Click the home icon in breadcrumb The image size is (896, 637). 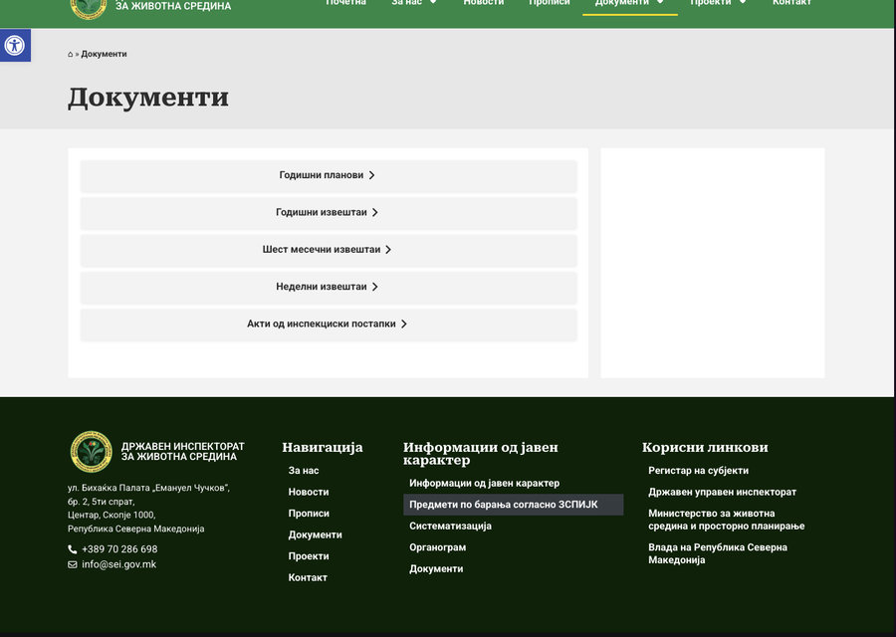pos(71,55)
